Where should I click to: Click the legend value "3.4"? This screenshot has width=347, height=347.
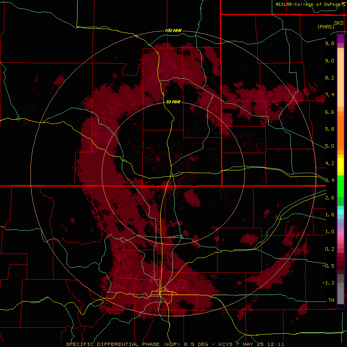(330, 180)
